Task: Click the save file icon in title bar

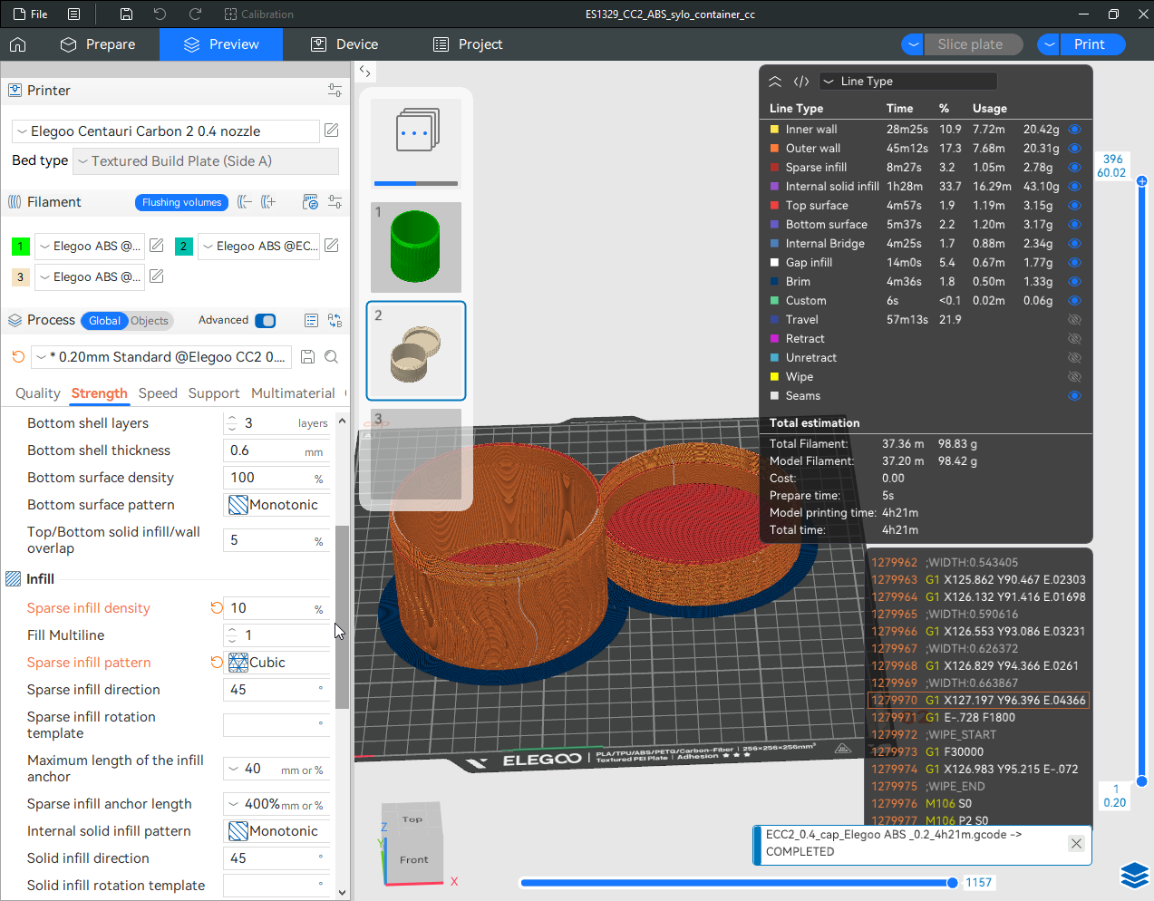Action: pos(126,15)
